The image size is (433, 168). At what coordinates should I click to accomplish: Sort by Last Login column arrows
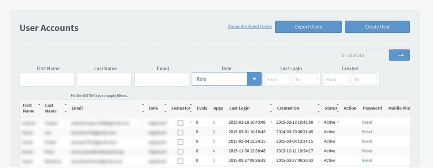271,108
